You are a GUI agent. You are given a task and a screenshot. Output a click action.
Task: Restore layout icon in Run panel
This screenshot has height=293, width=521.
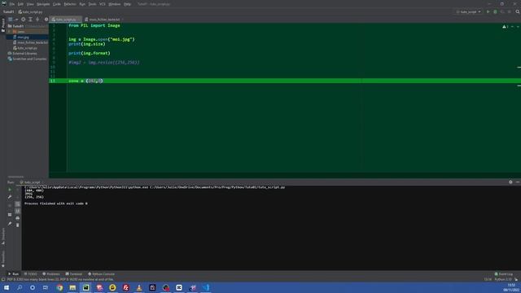coord(10,215)
